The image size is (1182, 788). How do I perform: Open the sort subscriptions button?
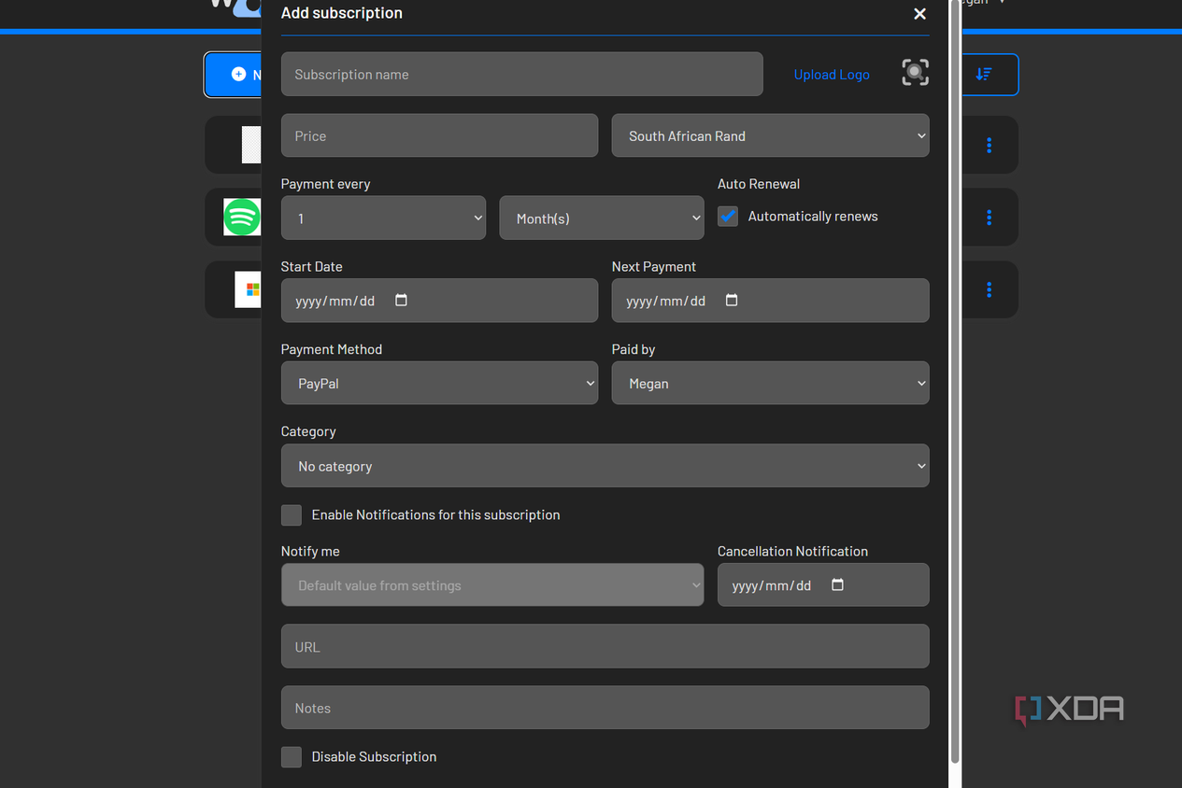(984, 74)
